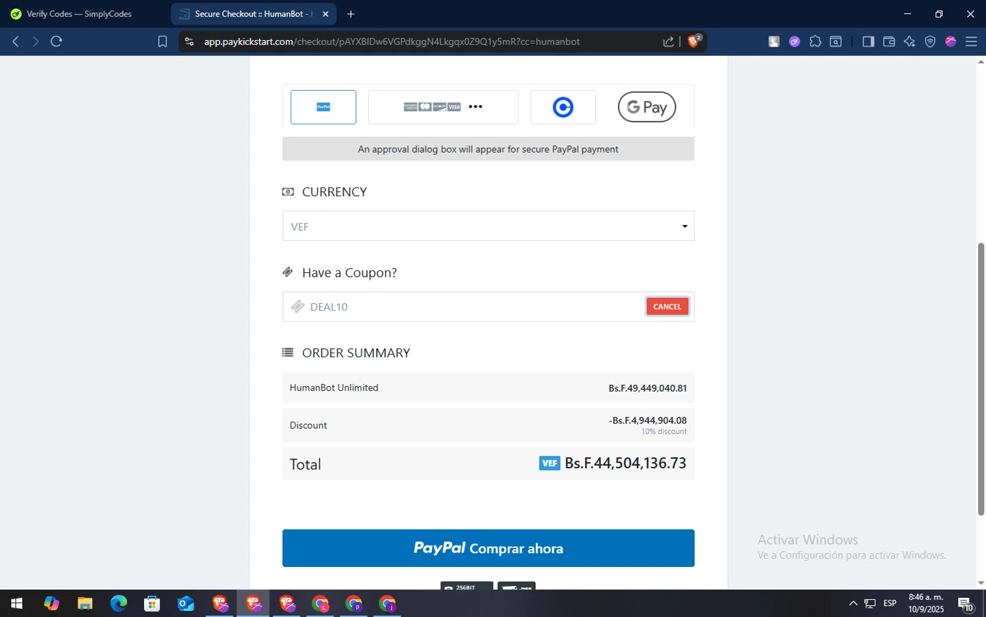Share this page link
Image resolution: width=986 pixels, height=617 pixels.
[669, 41]
